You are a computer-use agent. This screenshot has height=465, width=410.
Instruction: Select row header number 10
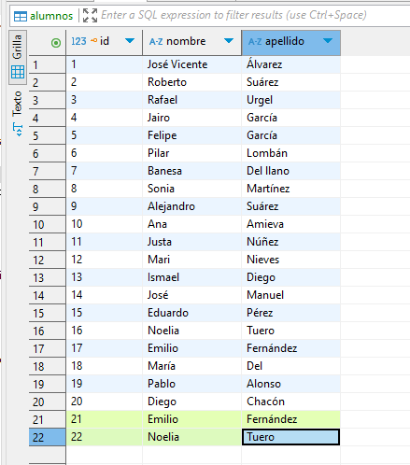[x=48, y=224]
